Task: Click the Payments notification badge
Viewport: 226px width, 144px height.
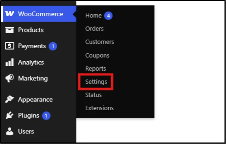Action: (53, 46)
